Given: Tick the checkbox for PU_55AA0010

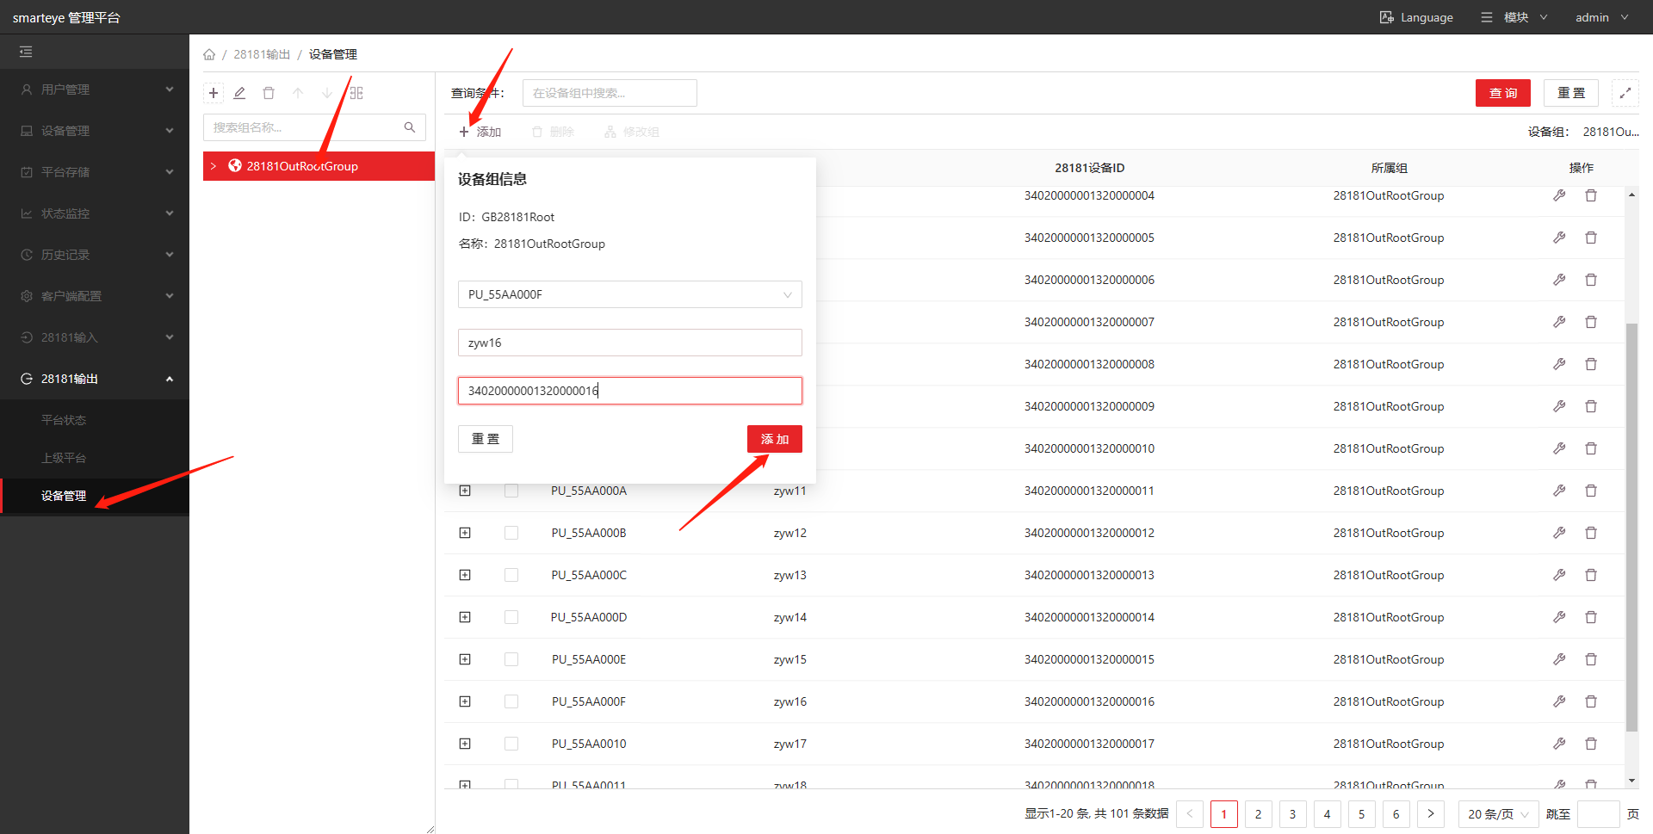Looking at the screenshot, I should point(511,744).
